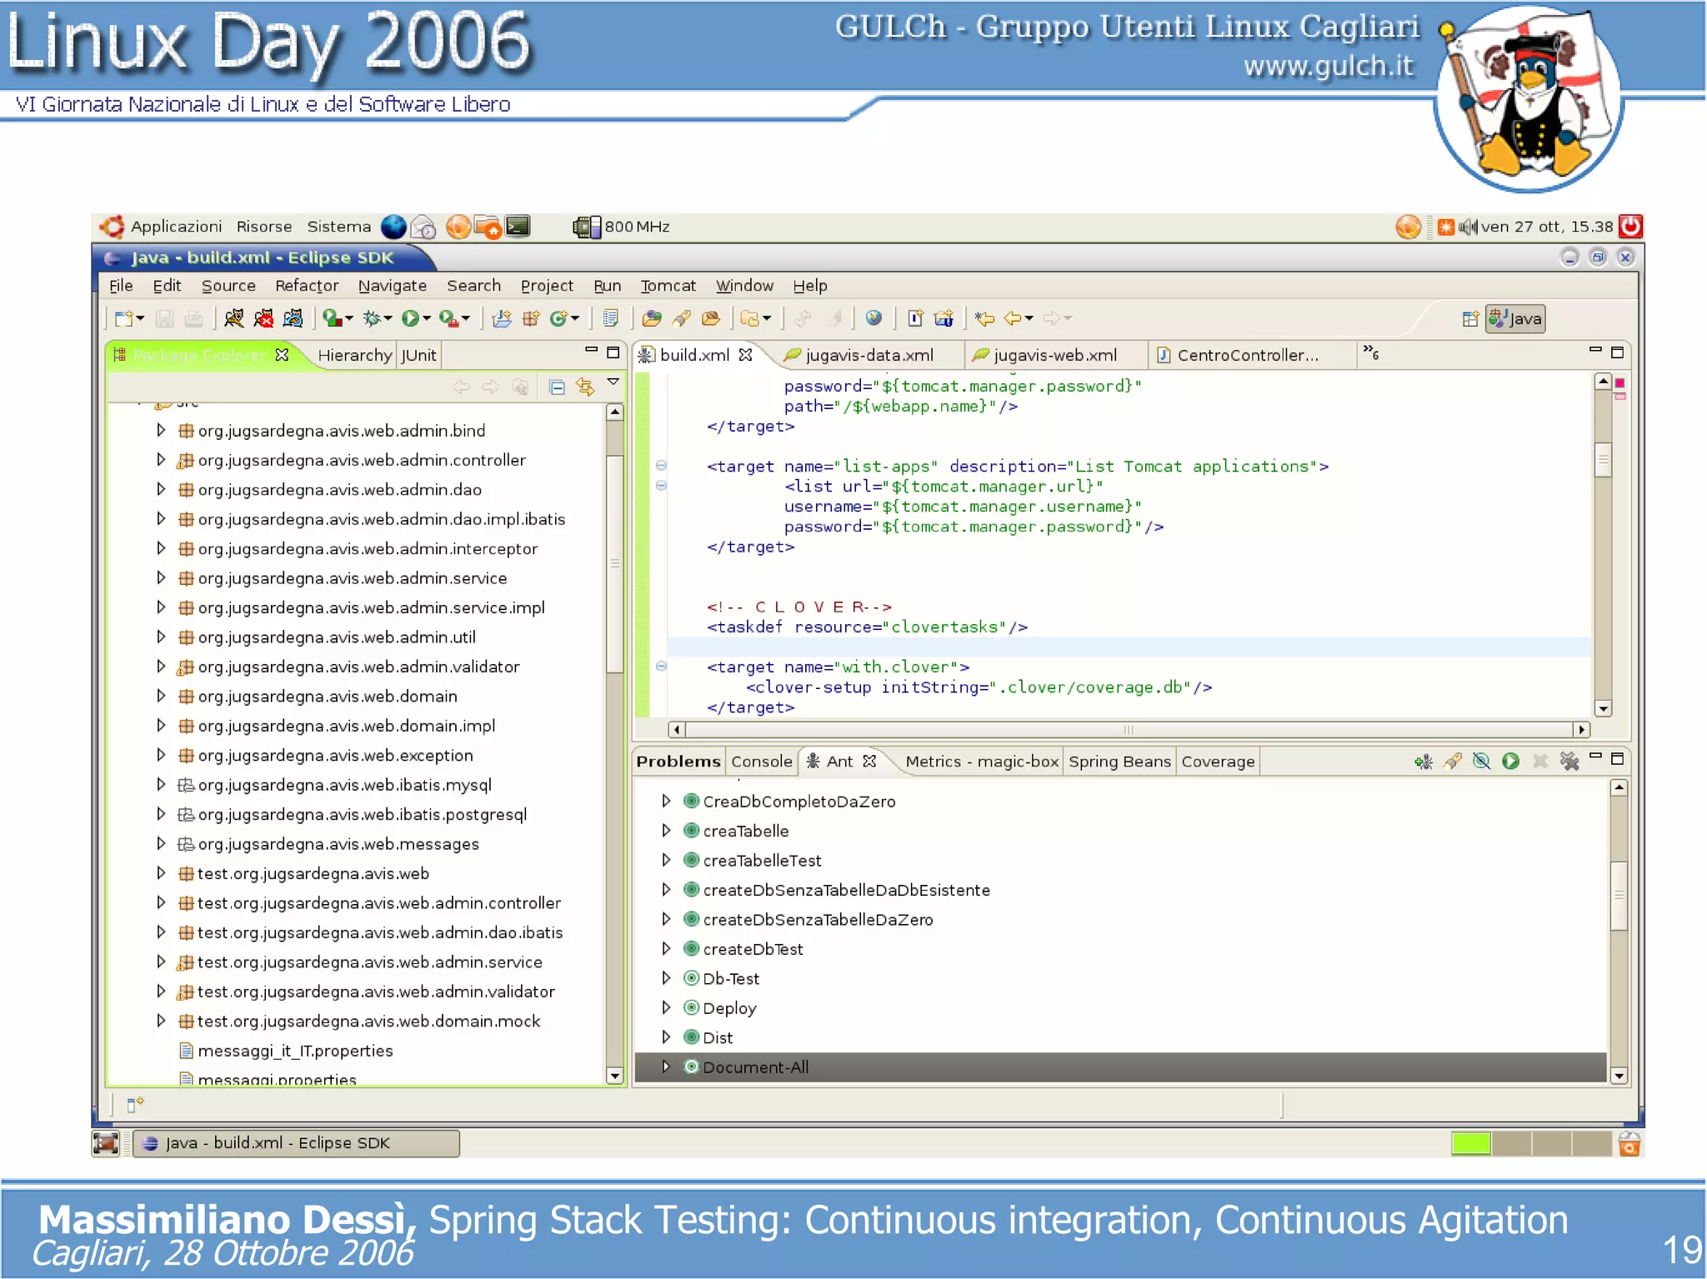This screenshot has width=1707, height=1279.
Task: Click the first green workspace in switcher
Action: [1470, 1143]
